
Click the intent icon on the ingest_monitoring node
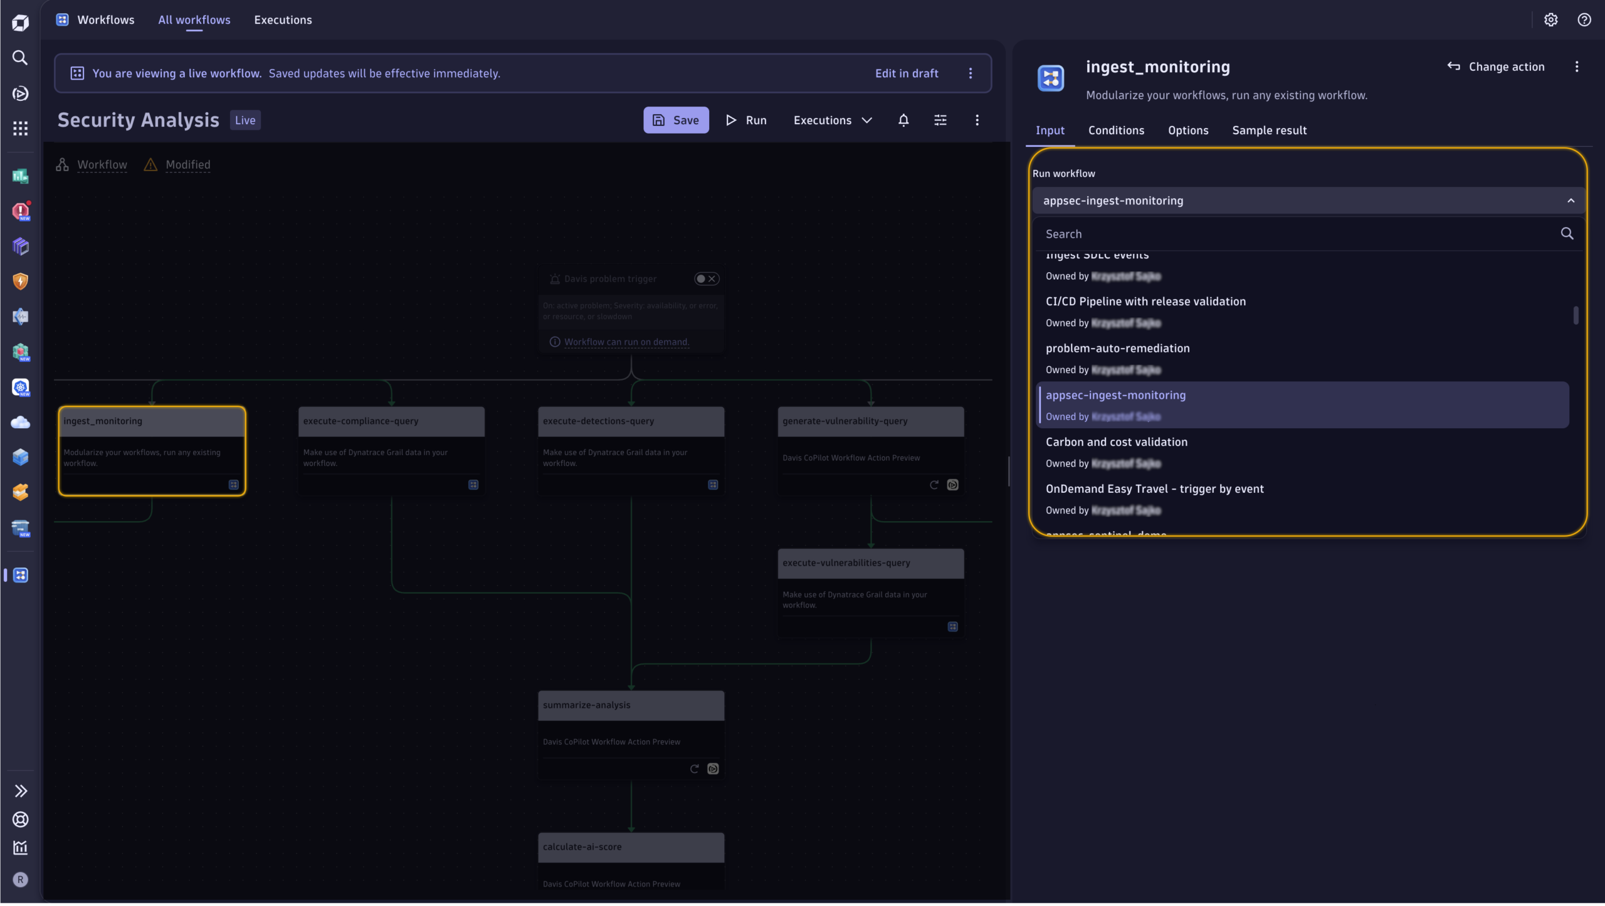pyautogui.click(x=233, y=485)
